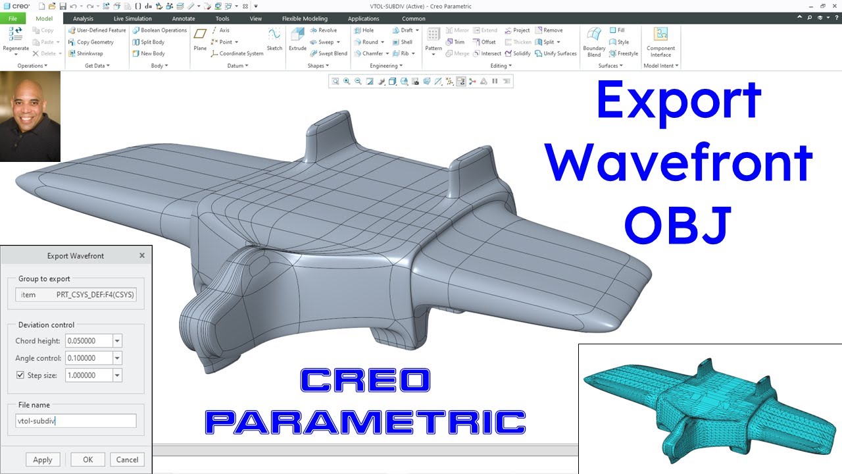Click Zoom In in graphics toolbar
The width and height of the screenshot is (842, 474).
347,82
